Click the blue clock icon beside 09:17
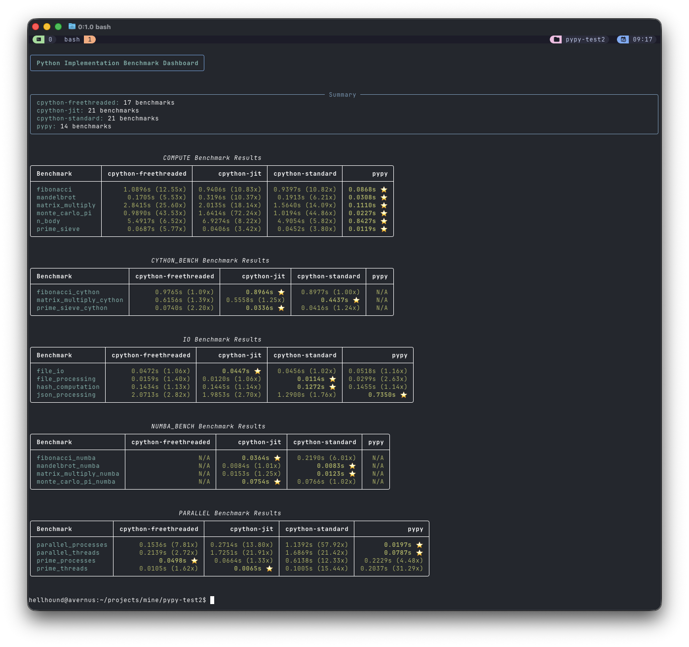 coord(623,39)
